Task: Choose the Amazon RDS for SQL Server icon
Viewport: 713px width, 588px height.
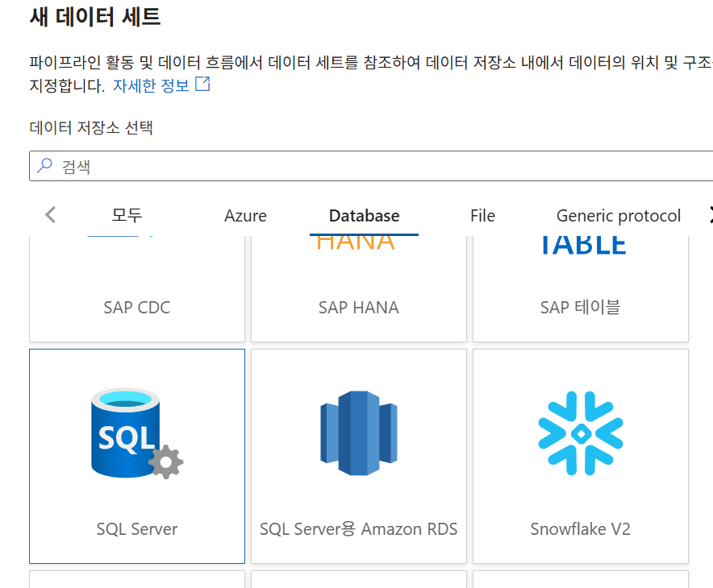Action: (359, 433)
